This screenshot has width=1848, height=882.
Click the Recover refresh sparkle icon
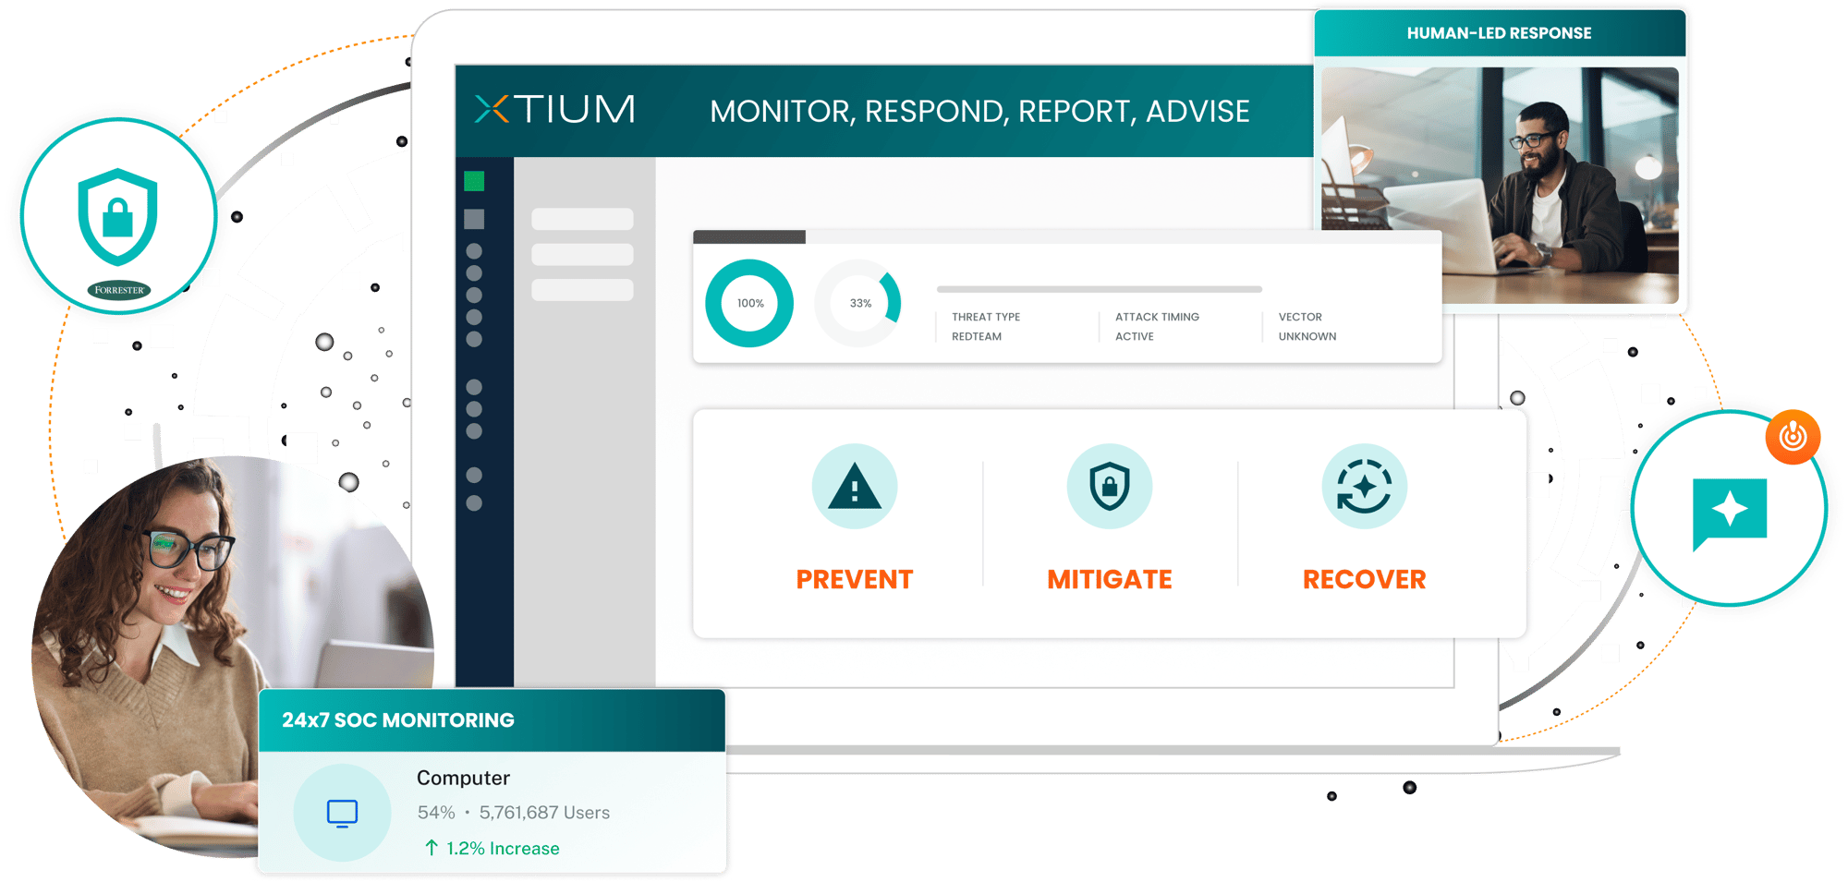[x=1365, y=487]
